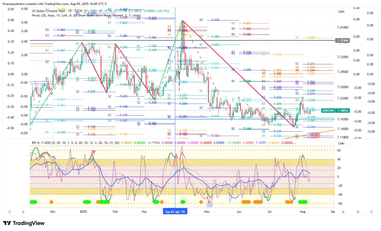The width and height of the screenshot is (381, 231).
Task: Click the C circle icon at bottom right
Action: point(372,212)
